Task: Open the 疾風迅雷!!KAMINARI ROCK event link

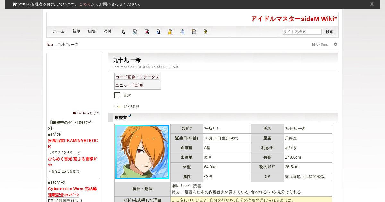Action: [73, 144]
